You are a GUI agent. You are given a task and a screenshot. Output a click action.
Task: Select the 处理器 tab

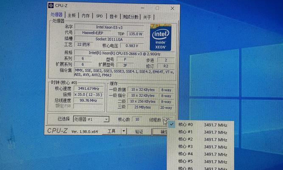[56, 15]
